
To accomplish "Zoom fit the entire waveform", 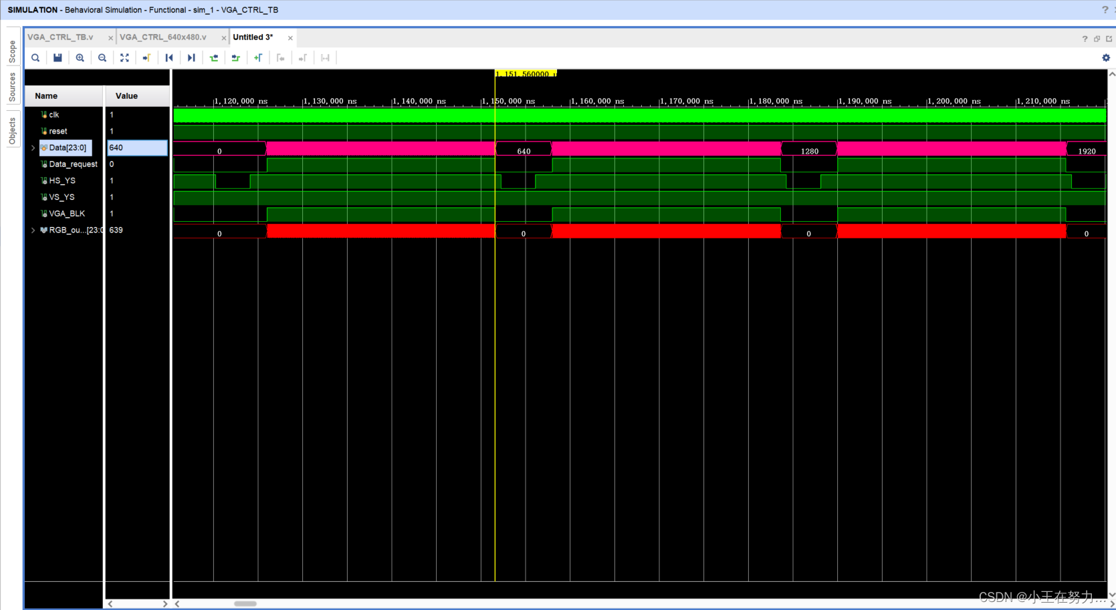I will pyautogui.click(x=124, y=58).
